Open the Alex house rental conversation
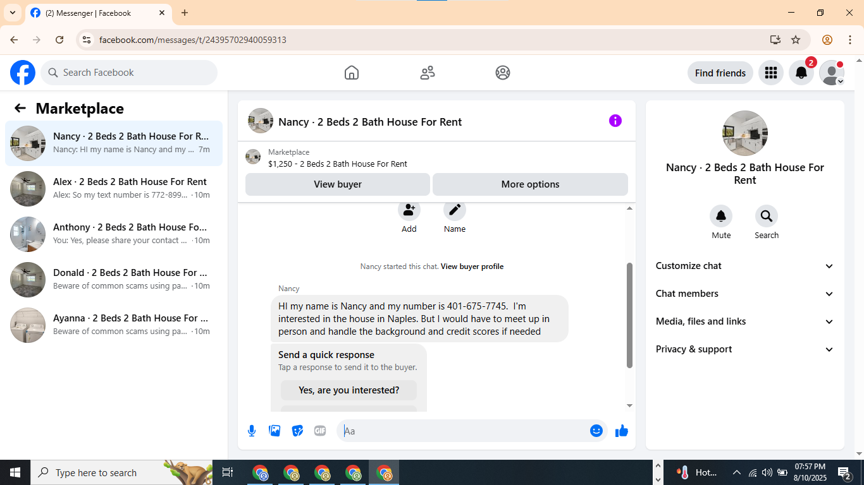 114,189
